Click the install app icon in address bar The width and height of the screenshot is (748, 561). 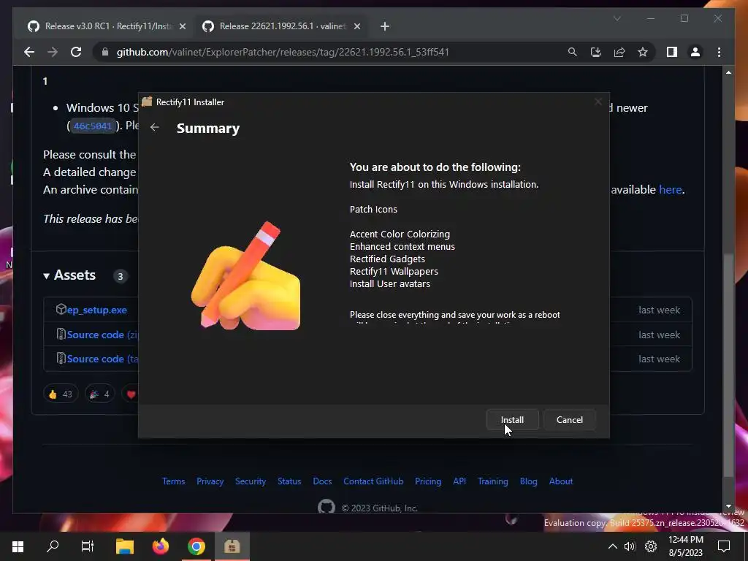point(595,52)
